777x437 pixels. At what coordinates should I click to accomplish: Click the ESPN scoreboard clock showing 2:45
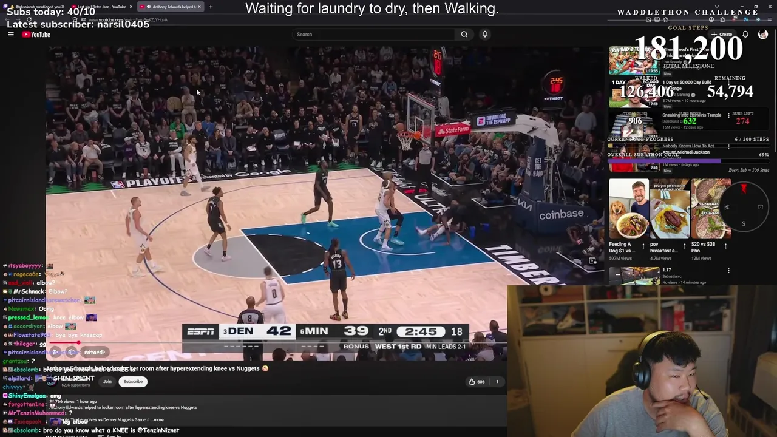coord(421,331)
